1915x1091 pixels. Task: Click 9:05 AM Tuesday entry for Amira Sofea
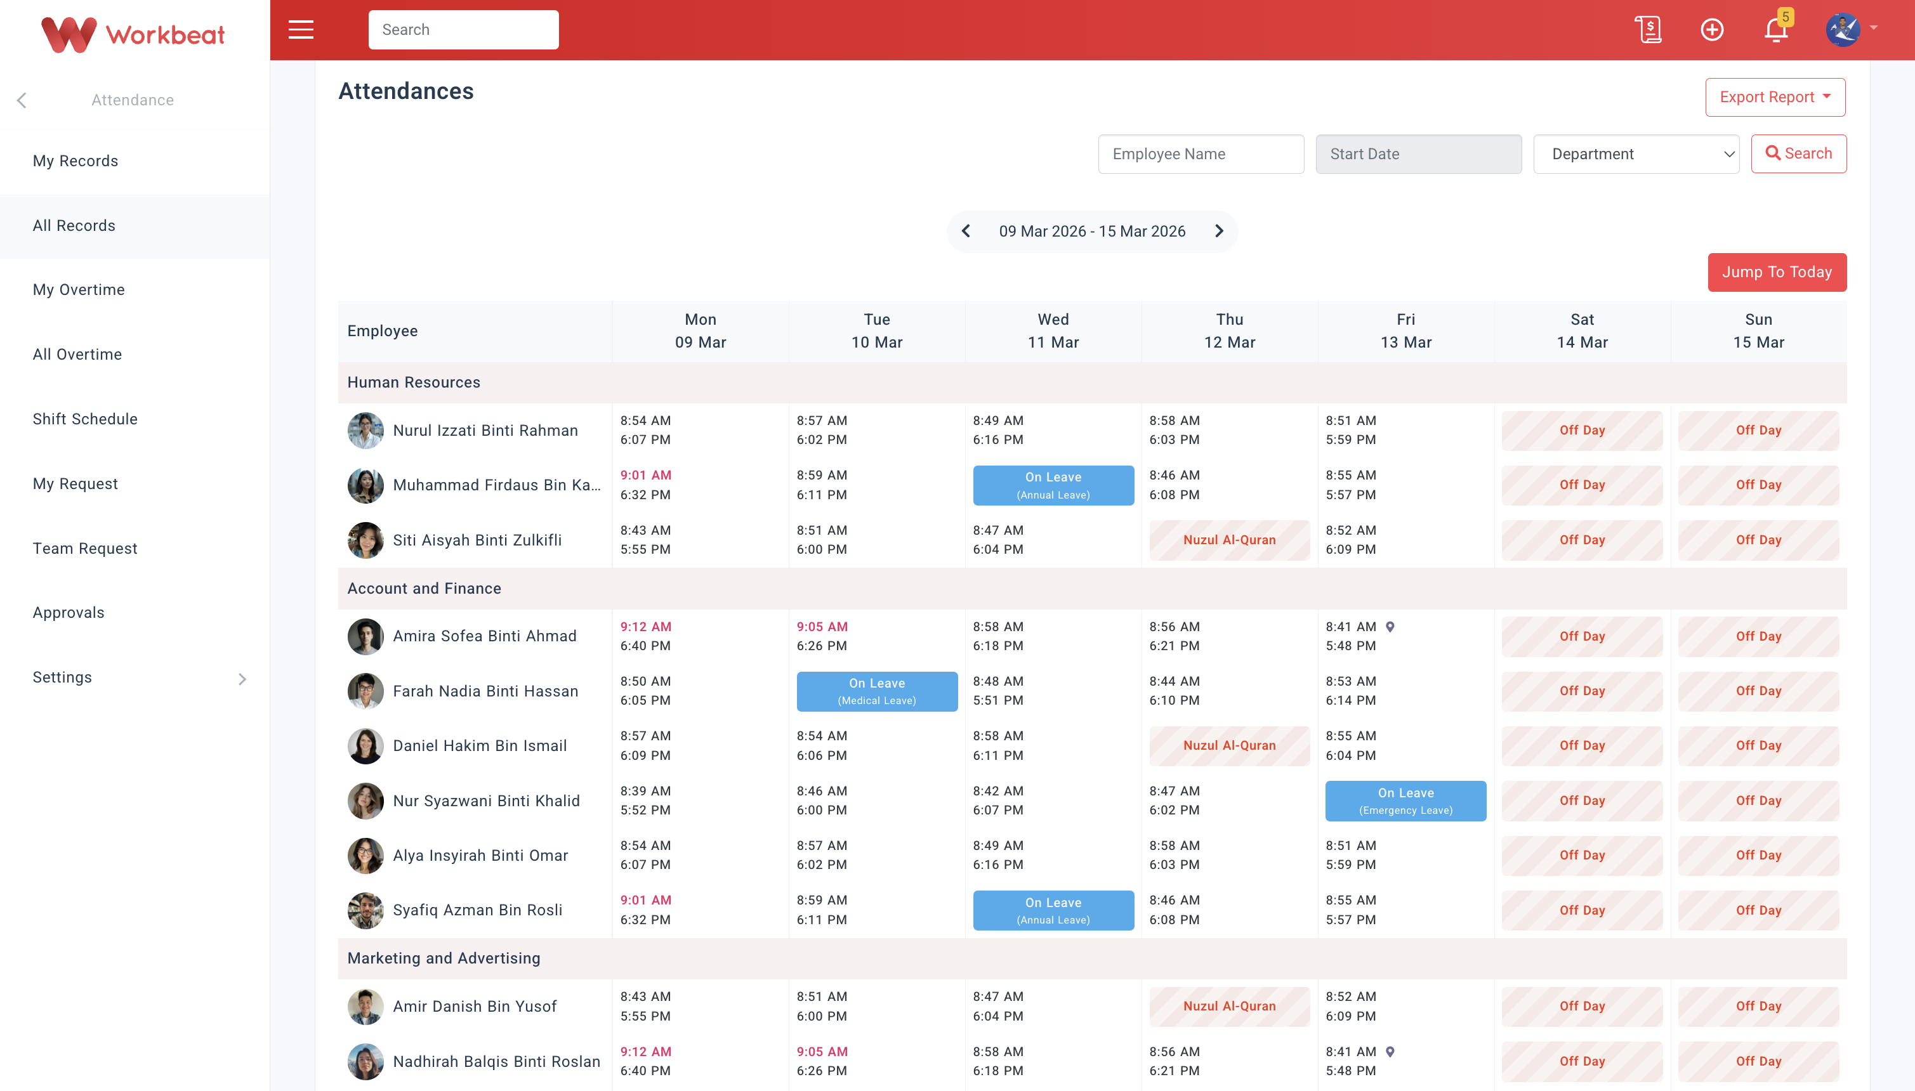(822, 627)
